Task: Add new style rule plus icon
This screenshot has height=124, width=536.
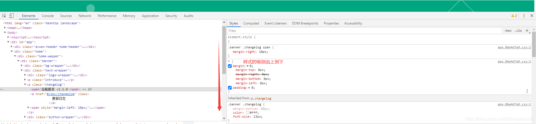Action: click(527, 31)
